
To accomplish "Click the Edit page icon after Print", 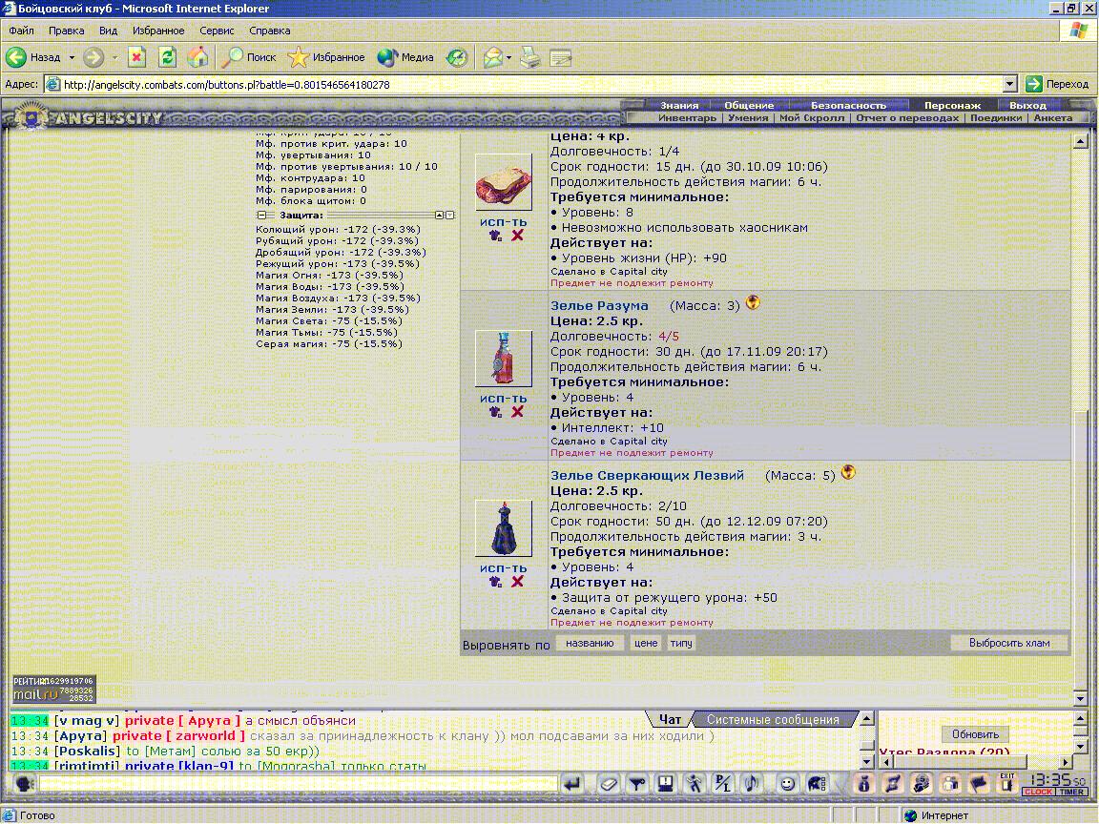I will click(561, 57).
